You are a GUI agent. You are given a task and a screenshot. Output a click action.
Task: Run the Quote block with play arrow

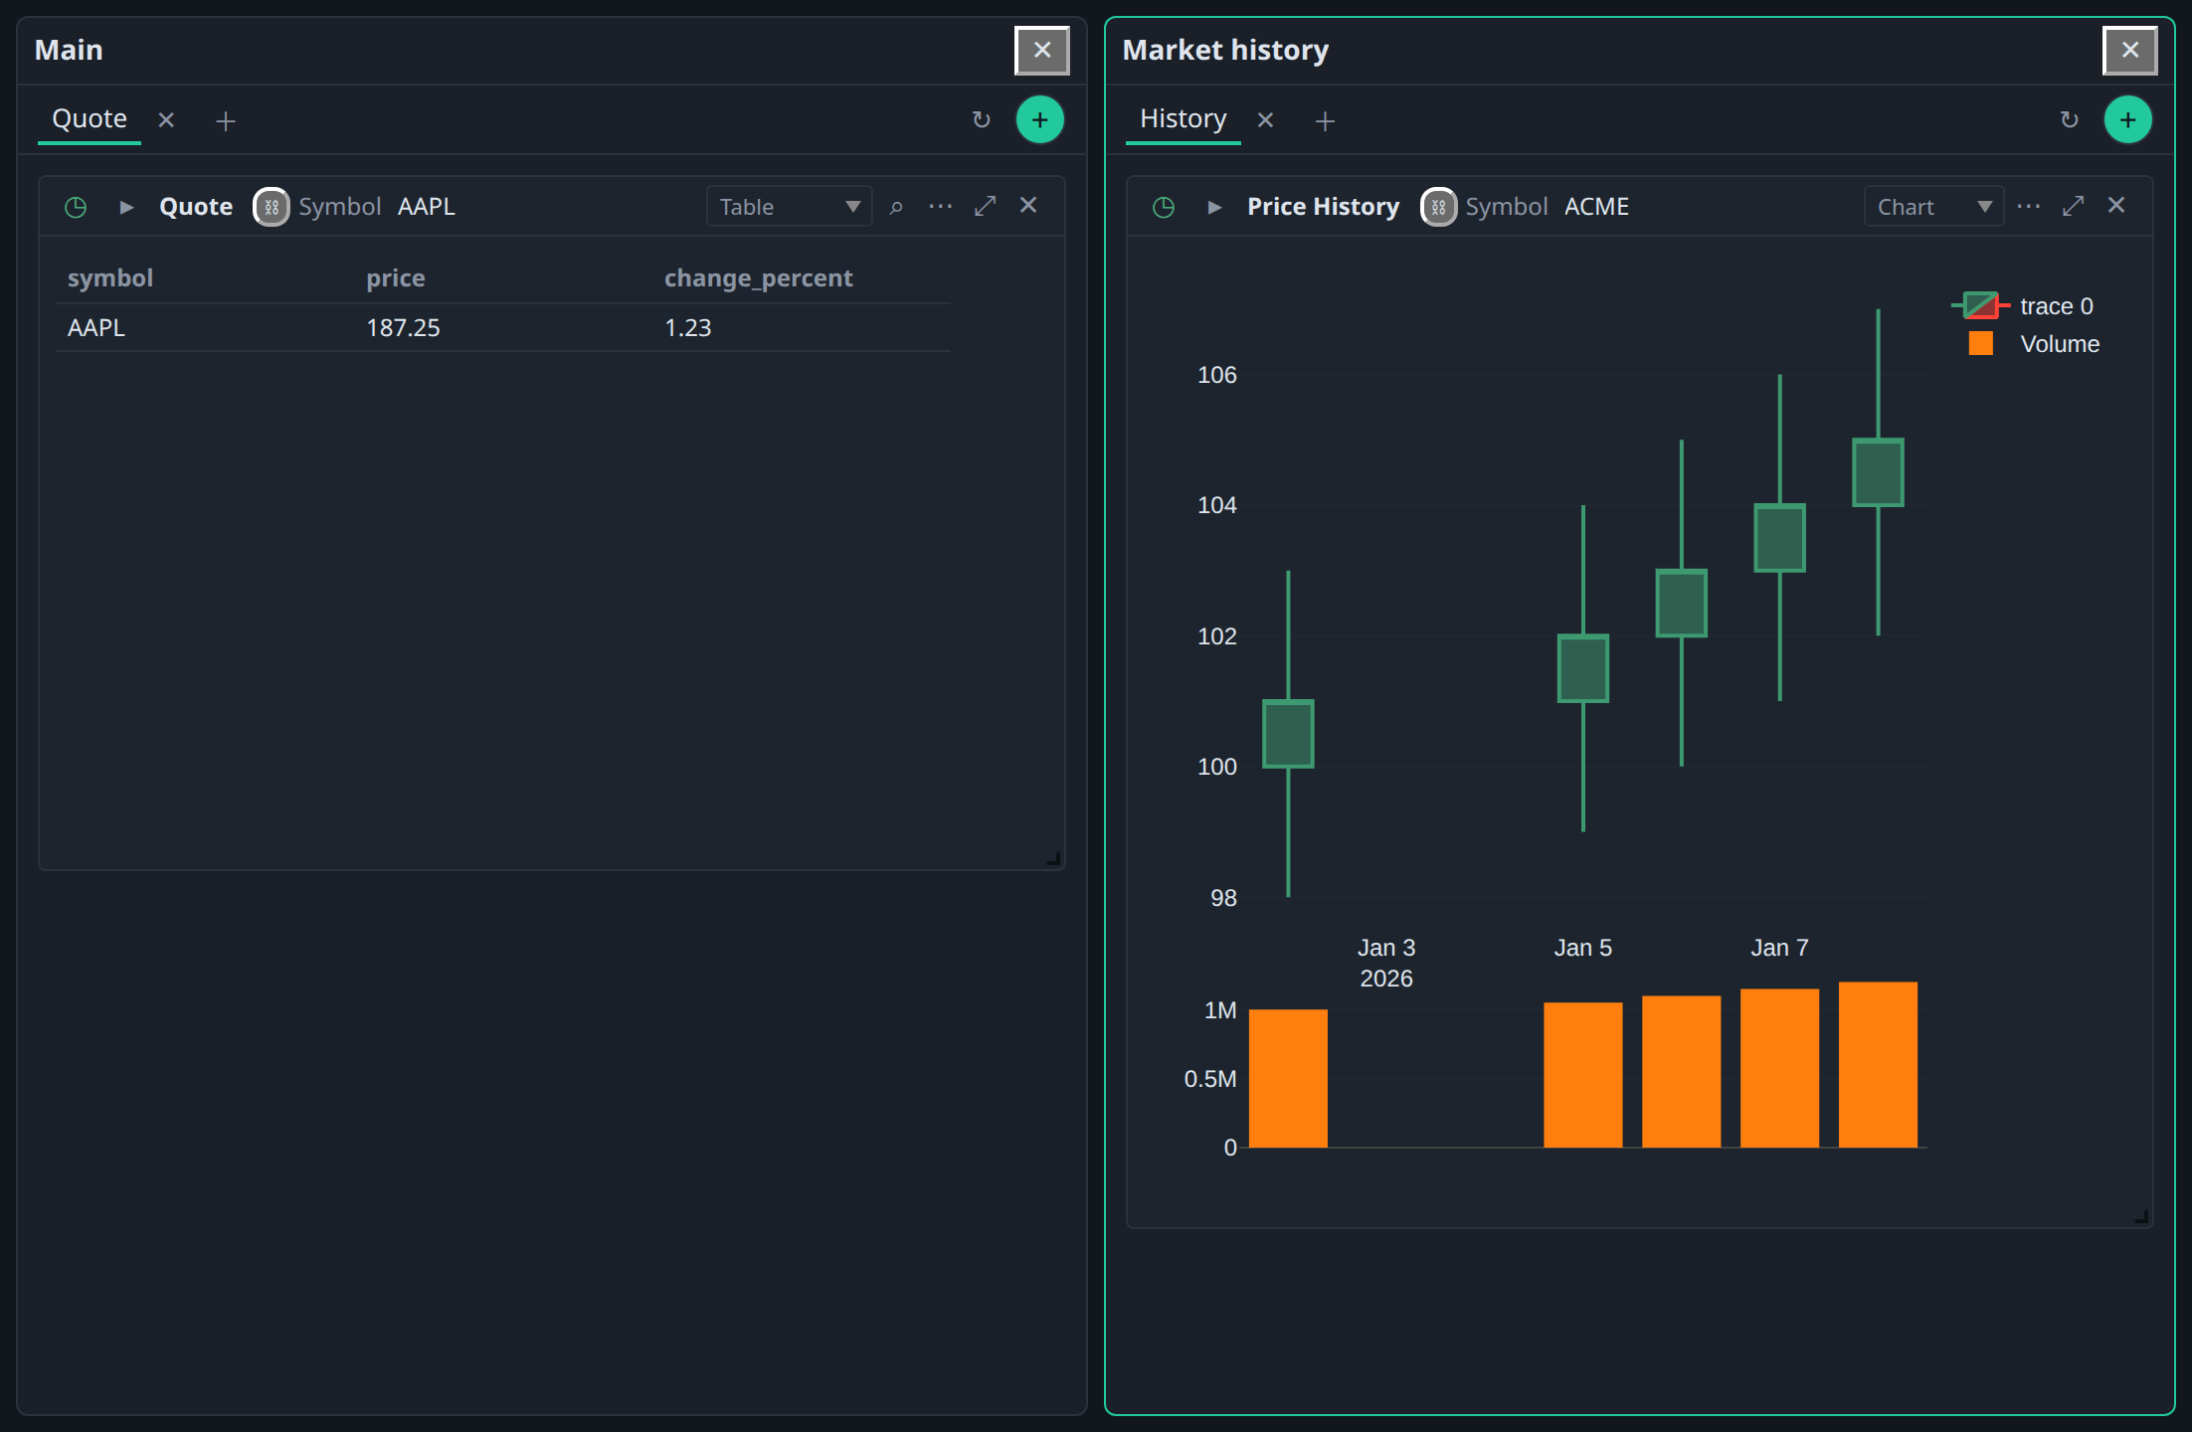[x=126, y=207]
